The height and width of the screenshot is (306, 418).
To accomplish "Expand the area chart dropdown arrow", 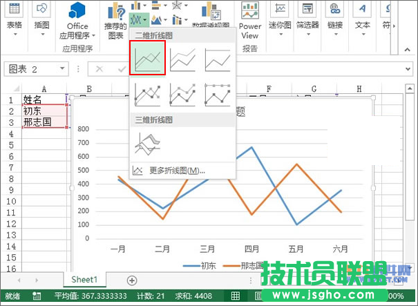I will click(165, 20).
